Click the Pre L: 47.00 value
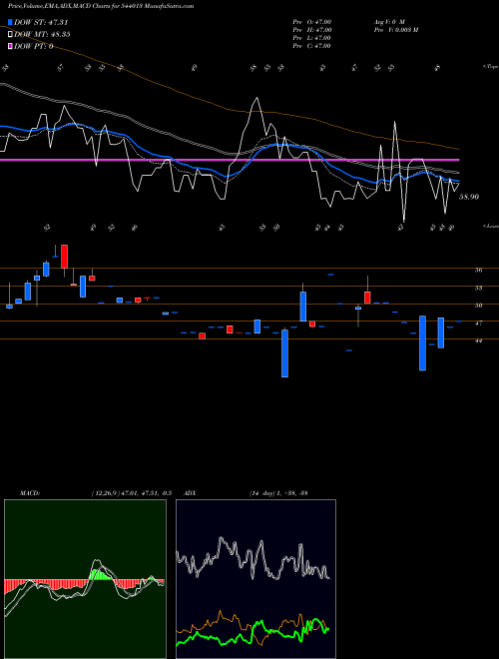The height and width of the screenshot is (659, 499). click(x=312, y=38)
